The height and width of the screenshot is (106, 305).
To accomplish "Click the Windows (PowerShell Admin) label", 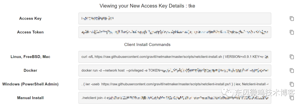I will point(30,84).
